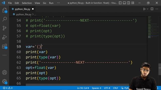Click print(type(var)) on line 61
This screenshot has height=90, width=161.
(43, 57)
